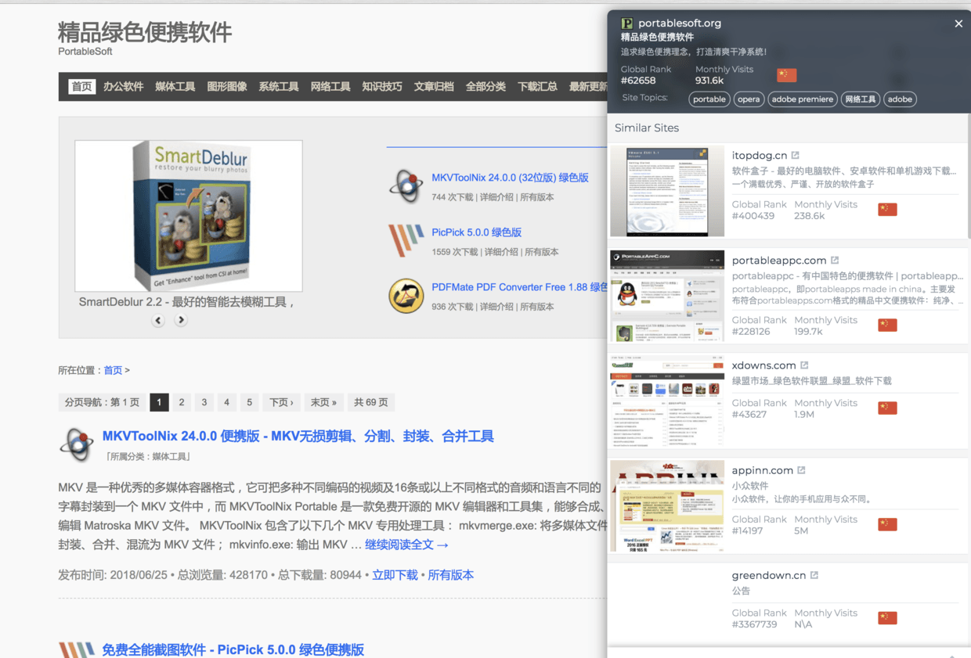This screenshot has width=971, height=658.
Task: Click the 末页 last page button
Action: 323,402
